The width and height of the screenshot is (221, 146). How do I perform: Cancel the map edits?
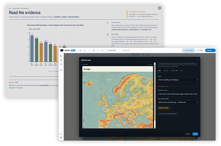188,134
